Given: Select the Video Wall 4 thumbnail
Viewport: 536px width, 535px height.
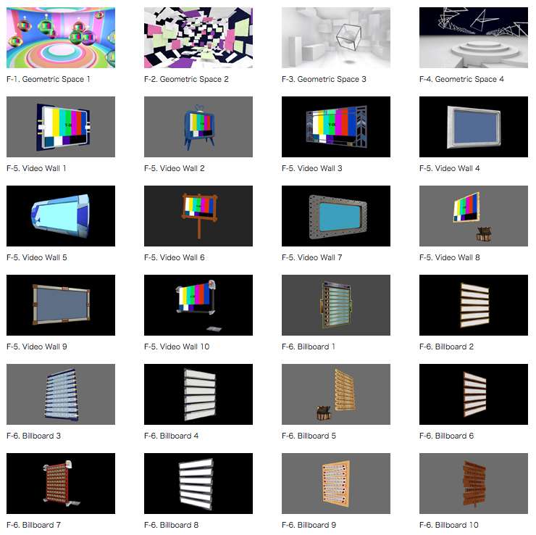Looking at the screenshot, I should (474, 127).
